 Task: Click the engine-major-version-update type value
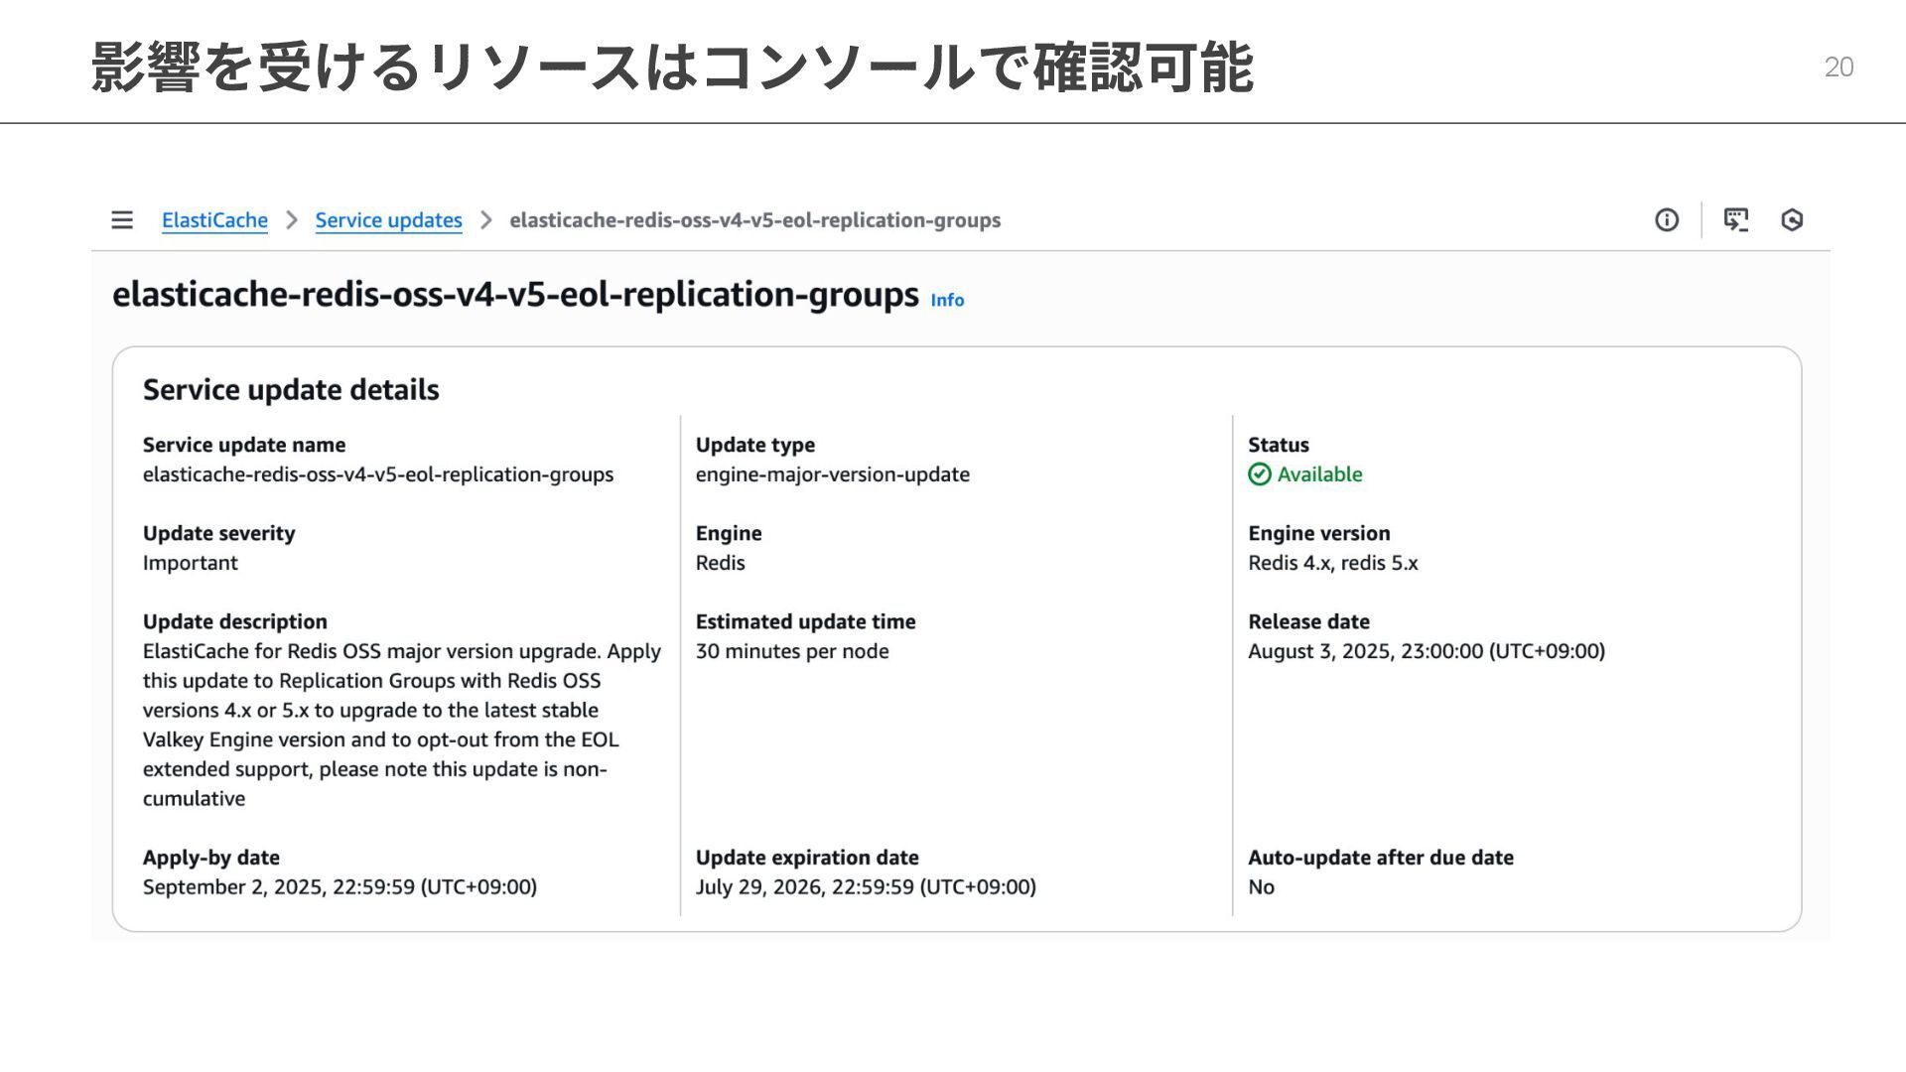(x=832, y=474)
